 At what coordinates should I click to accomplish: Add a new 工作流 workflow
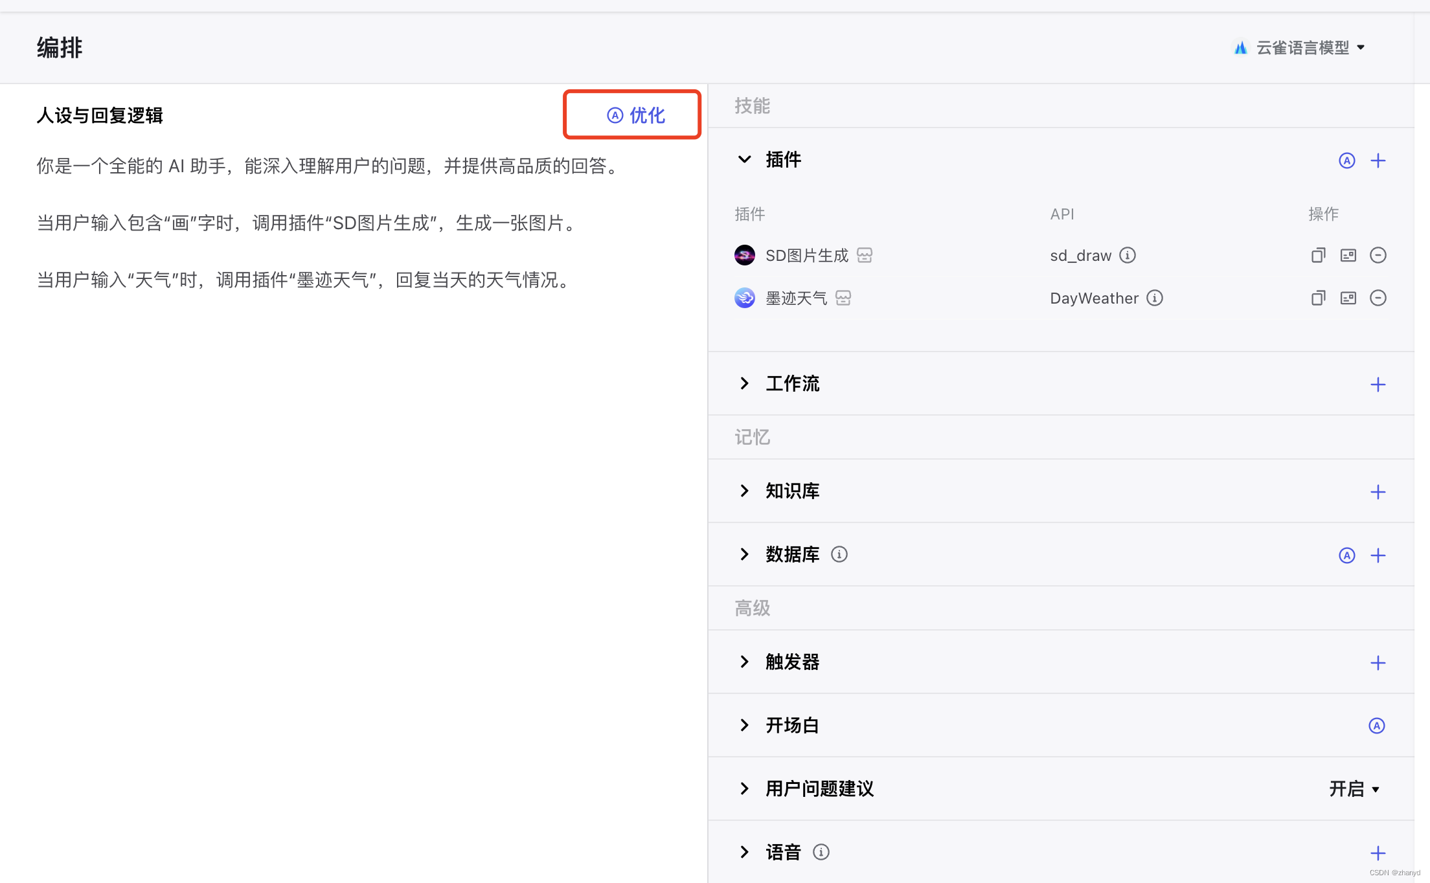click(x=1378, y=385)
